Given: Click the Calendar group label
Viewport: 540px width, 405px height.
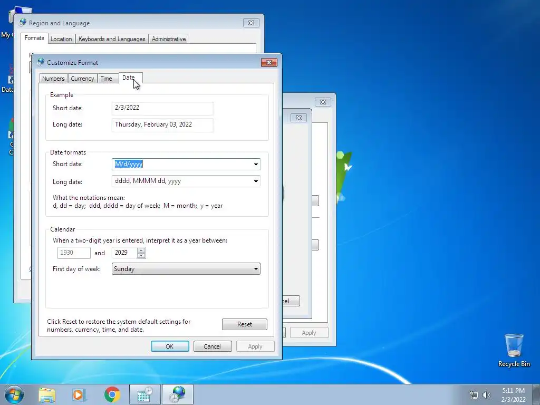Looking at the screenshot, I should coord(62,229).
